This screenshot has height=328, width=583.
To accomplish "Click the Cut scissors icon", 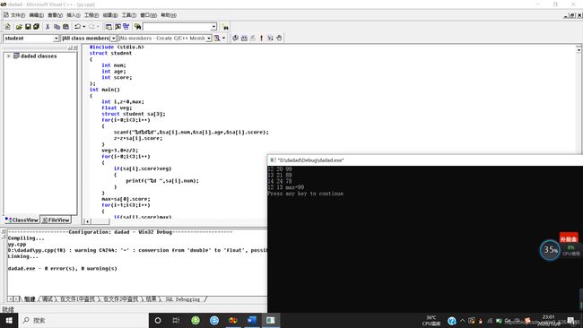I will (48, 27).
